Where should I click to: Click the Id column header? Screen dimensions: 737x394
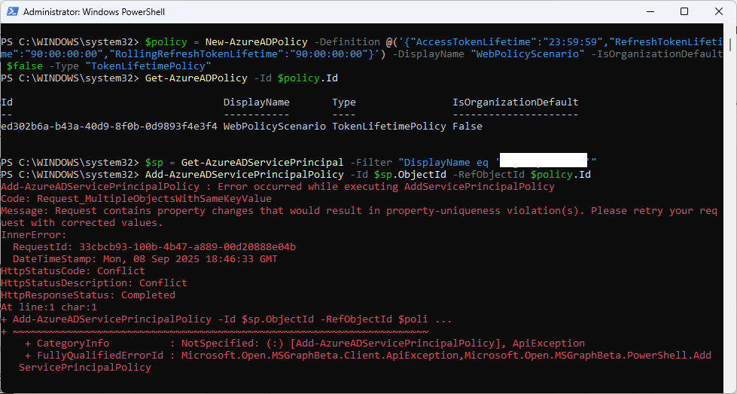(7, 102)
